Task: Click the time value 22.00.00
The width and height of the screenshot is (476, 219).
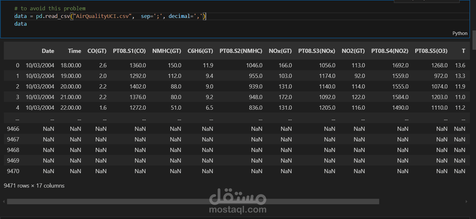Action: click(71, 108)
